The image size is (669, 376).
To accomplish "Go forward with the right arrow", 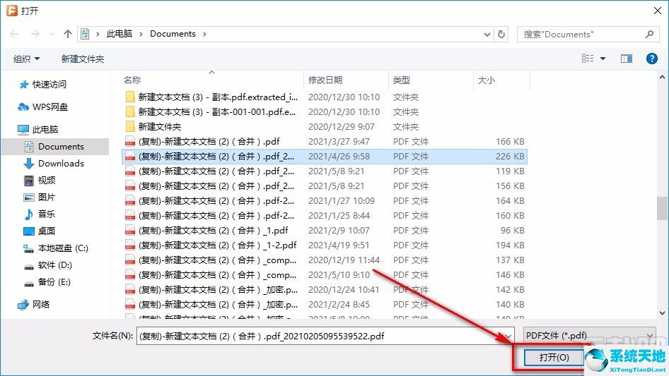I will click(x=35, y=34).
